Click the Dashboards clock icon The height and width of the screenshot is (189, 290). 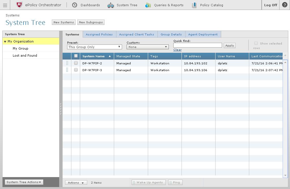tap(74, 5)
